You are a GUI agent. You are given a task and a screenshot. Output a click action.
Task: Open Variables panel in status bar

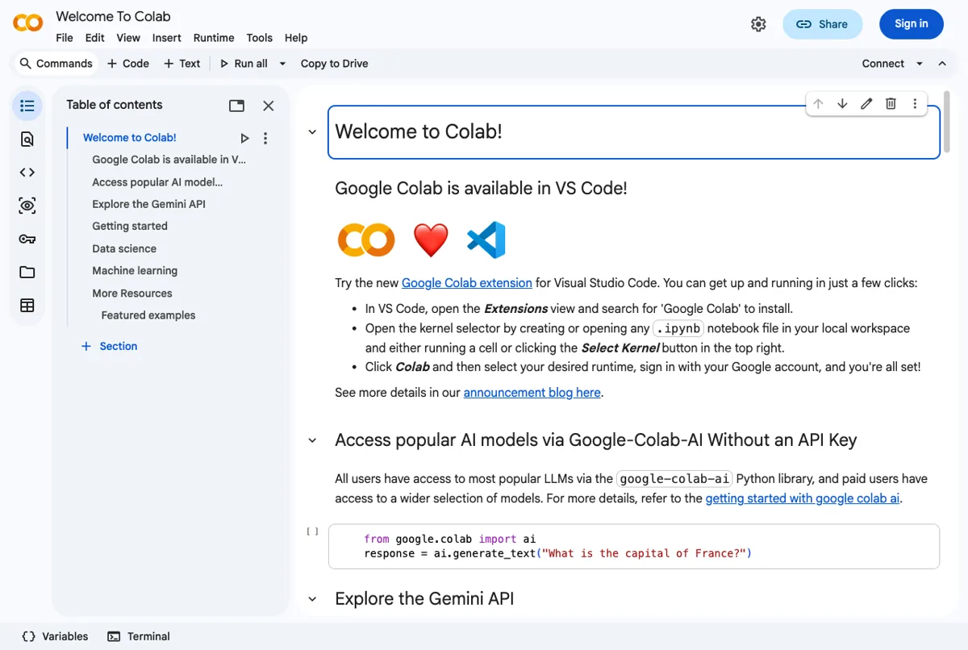(55, 636)
